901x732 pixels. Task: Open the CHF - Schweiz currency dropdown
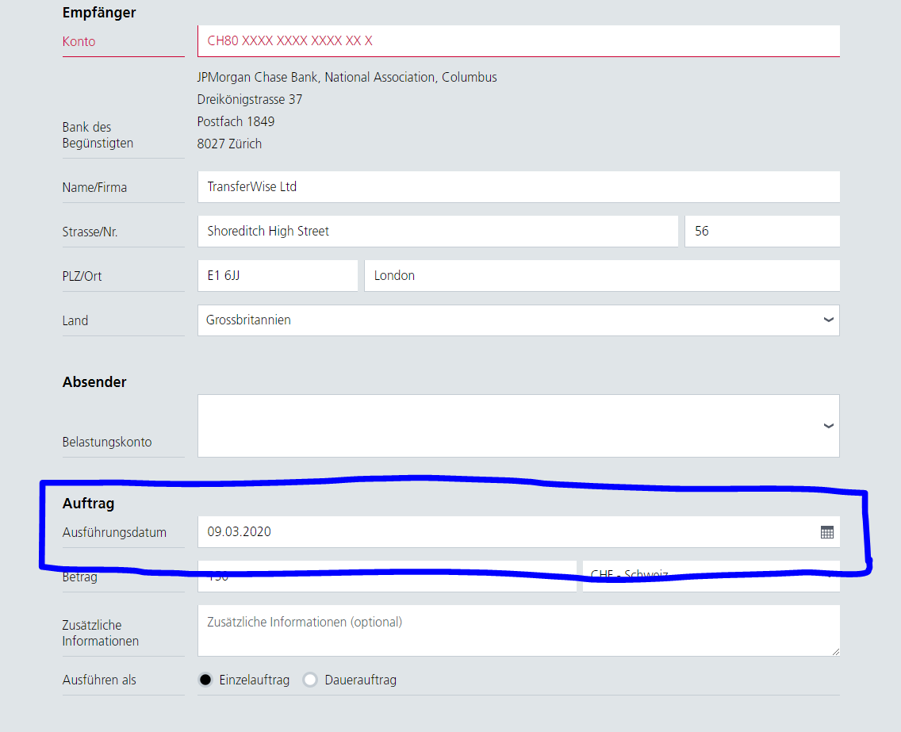tap(710, 577)
